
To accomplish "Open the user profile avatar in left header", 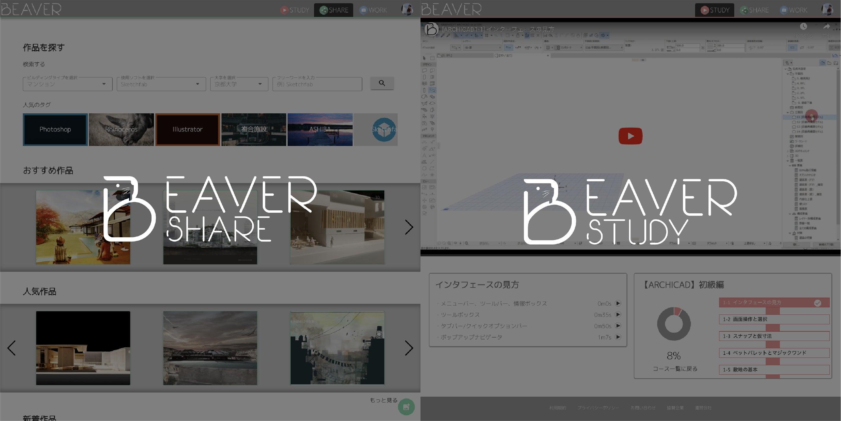I will 407,9.
